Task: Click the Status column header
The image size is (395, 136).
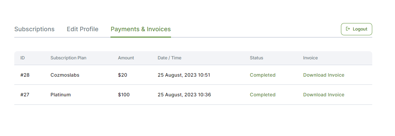Action: [x=256, y=58]
